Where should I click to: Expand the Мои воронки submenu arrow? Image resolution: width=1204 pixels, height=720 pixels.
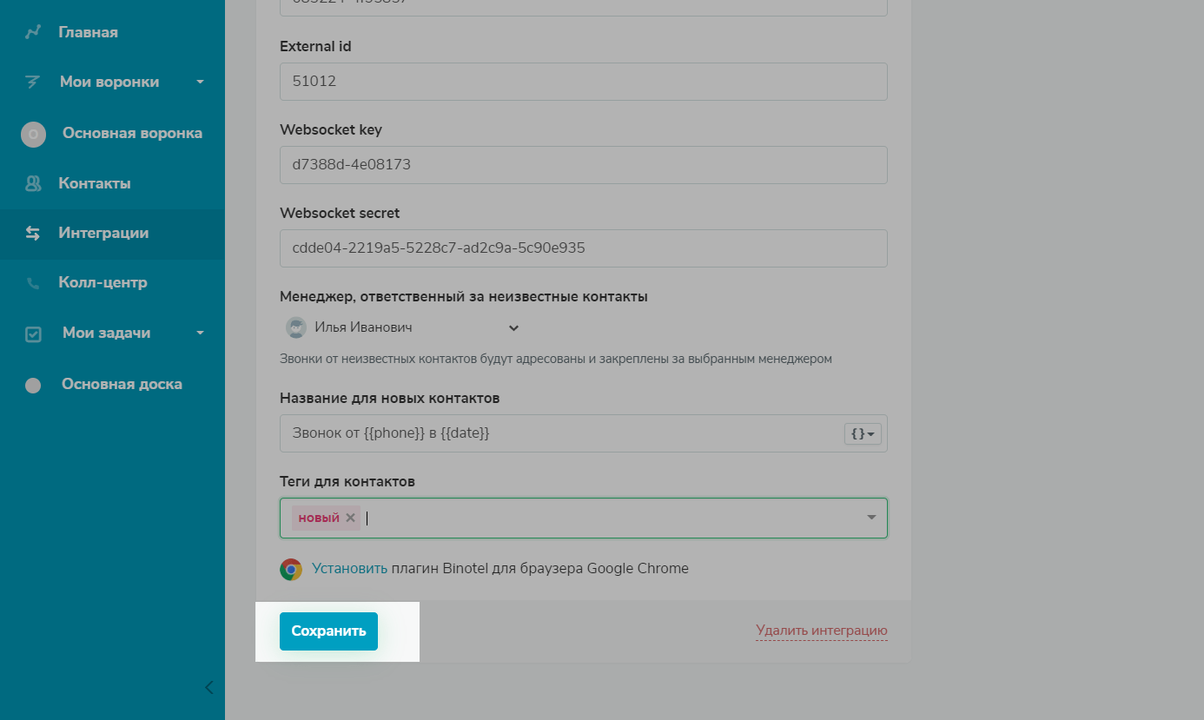(201, 83)
